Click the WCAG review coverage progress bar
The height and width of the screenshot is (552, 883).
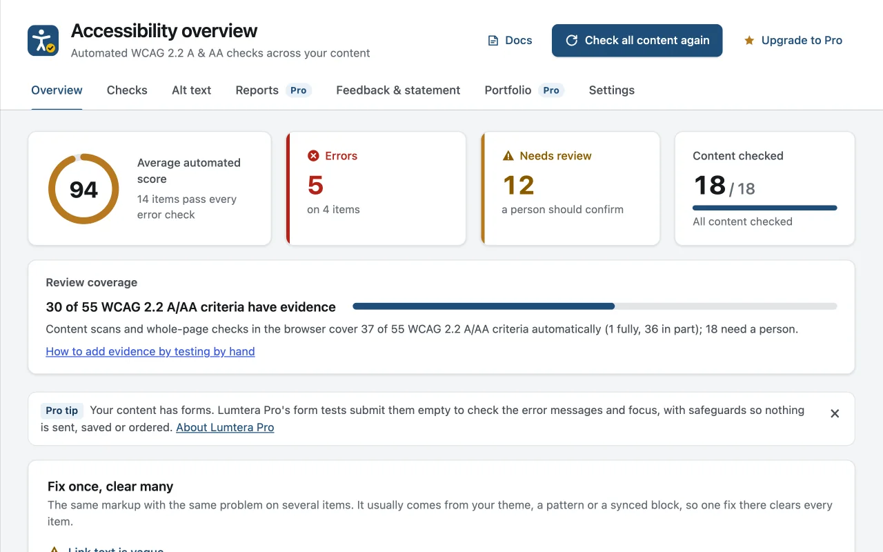coord(595,306)
